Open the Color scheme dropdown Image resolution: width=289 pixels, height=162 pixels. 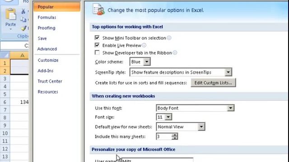pyautogui.click(x=147, y=62)
